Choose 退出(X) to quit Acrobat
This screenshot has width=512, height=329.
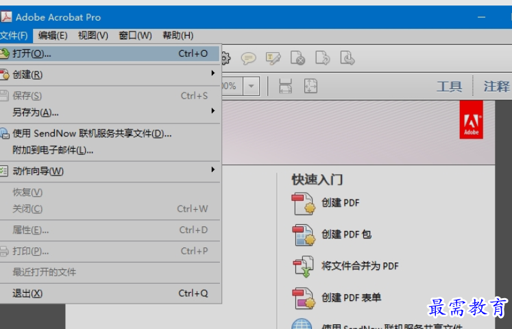tap(110, 293)
